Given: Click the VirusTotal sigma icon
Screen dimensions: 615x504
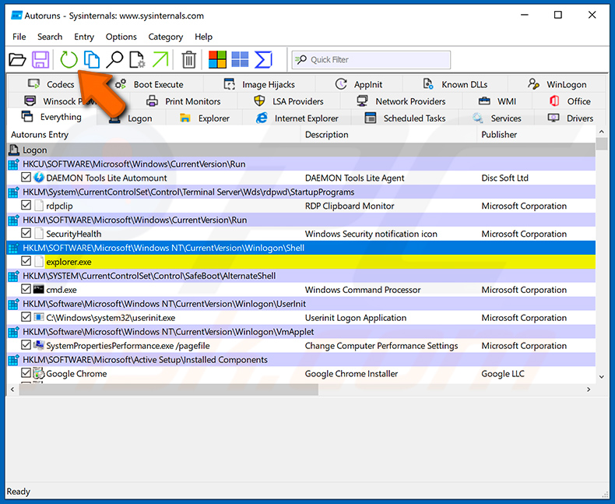Looking at the screenshot, I should [263, 60].
